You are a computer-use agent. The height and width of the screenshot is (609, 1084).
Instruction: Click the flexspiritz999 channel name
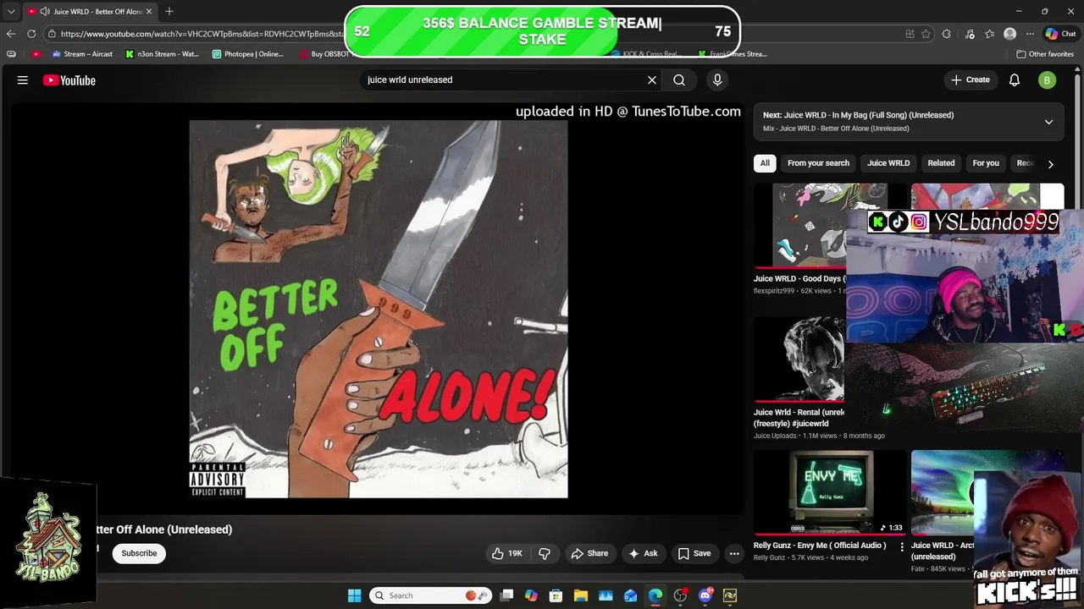tap(774, 291)
